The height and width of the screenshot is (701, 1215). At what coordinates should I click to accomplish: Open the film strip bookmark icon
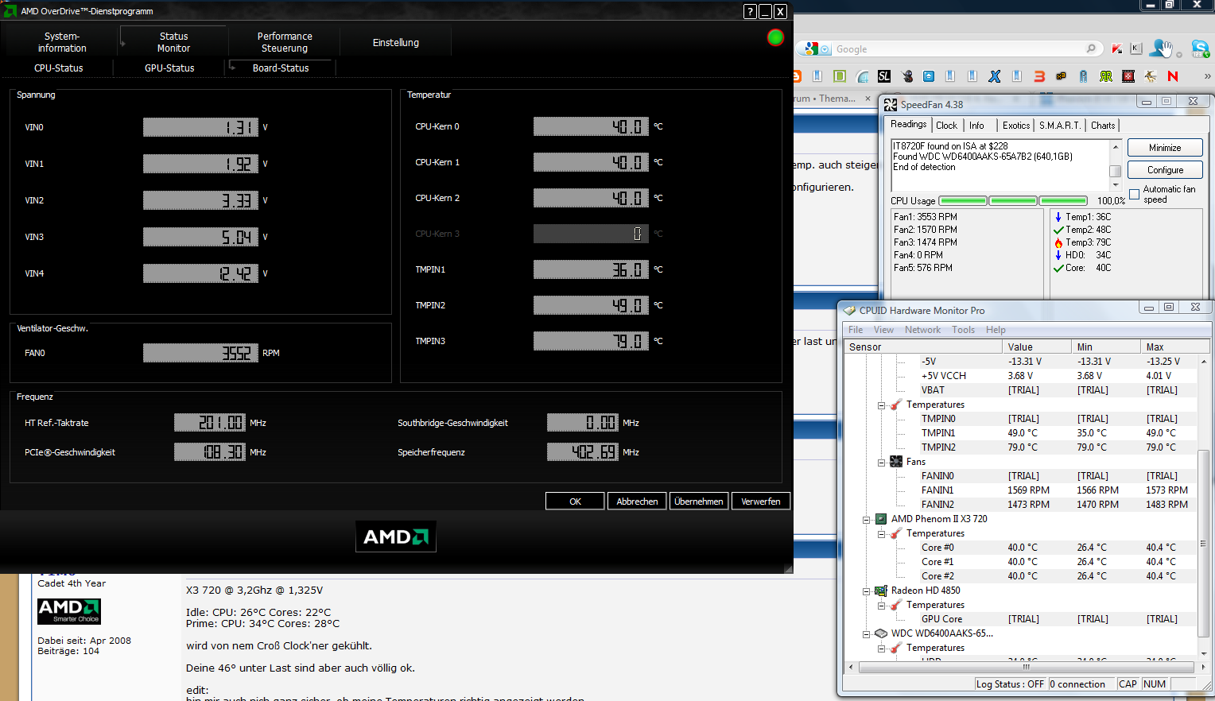point(1128,76)
